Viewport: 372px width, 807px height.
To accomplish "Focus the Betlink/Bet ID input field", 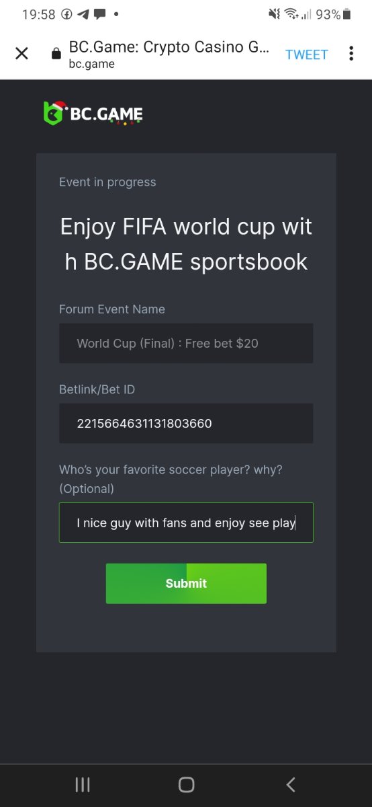I will tap(186, 423).
